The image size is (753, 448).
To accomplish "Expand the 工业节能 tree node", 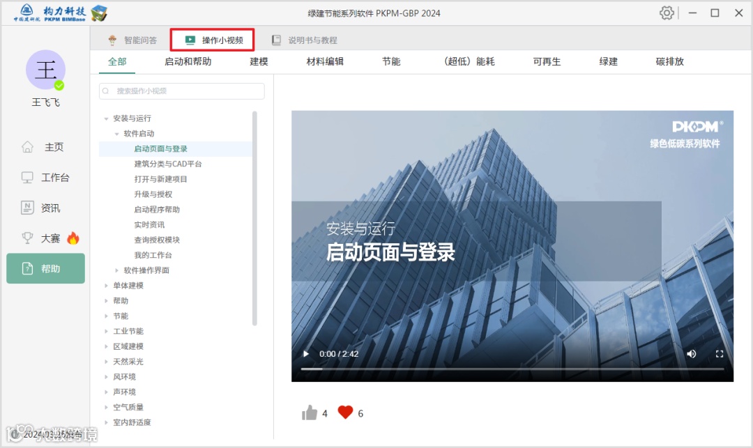I will click(x=106, y=332).
